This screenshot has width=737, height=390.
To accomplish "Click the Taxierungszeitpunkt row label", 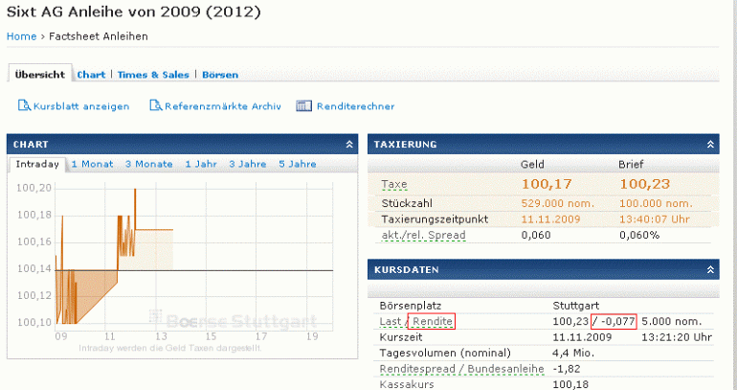I will point(435,219).
